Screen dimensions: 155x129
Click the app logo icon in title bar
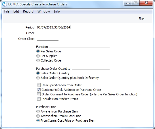pos(5,4)
